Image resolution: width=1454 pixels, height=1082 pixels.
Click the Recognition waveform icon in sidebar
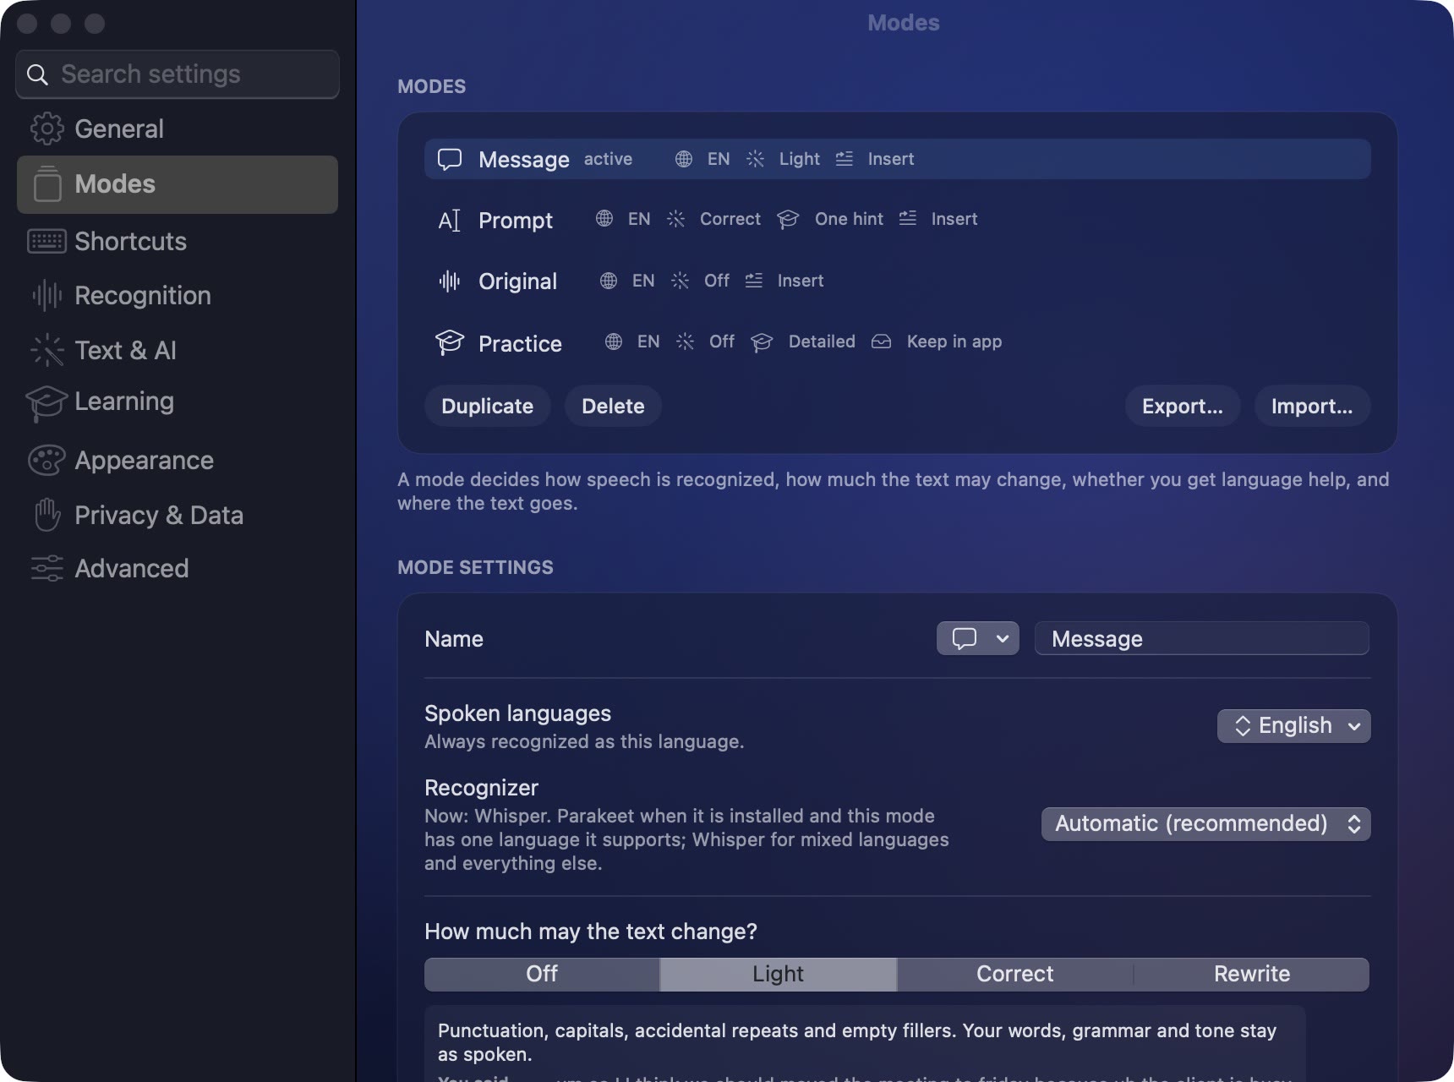coord(46,295)
